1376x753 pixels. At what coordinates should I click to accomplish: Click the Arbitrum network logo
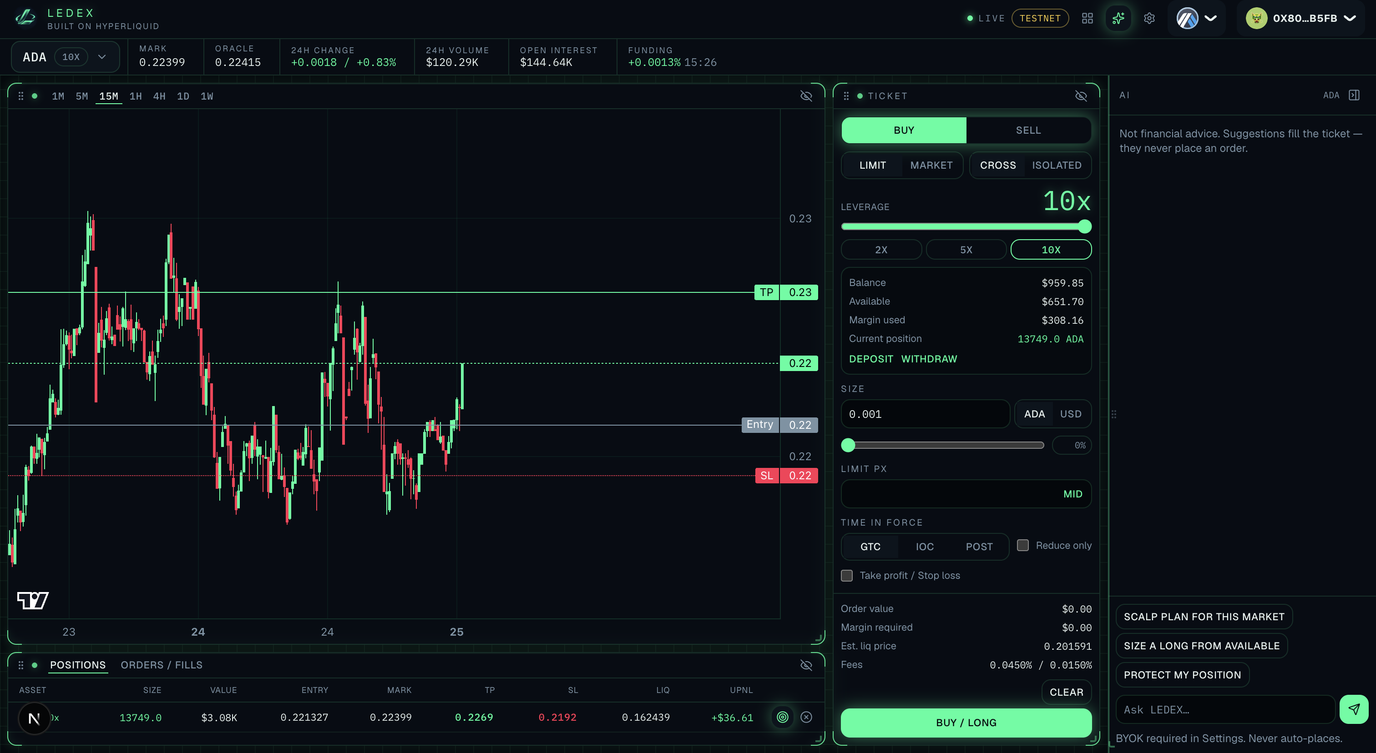(1187, 18)
